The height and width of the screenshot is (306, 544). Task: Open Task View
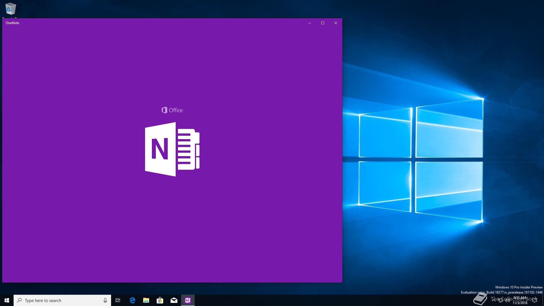(118, 300)
